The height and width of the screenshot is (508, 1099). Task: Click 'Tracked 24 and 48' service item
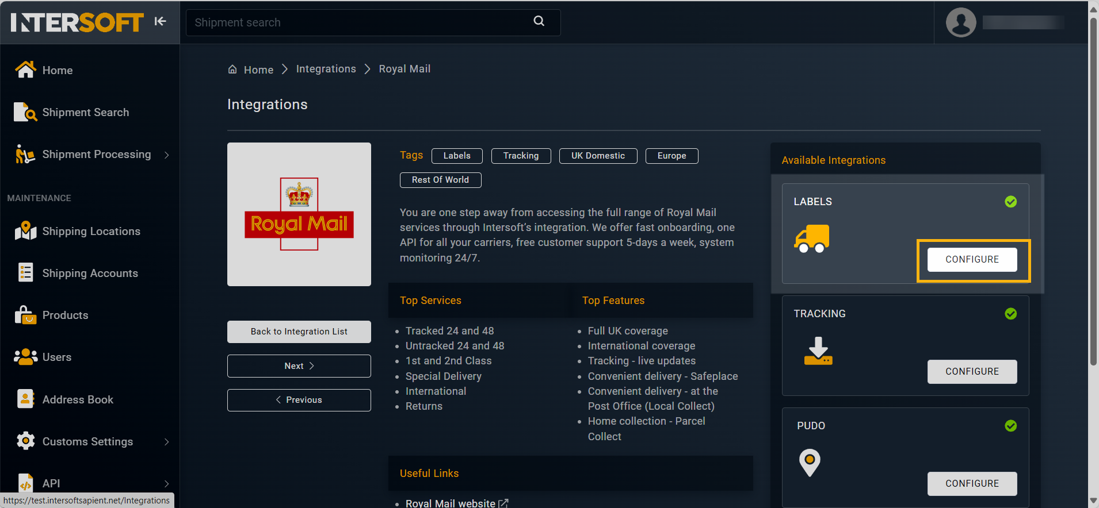tap(450, 331)
